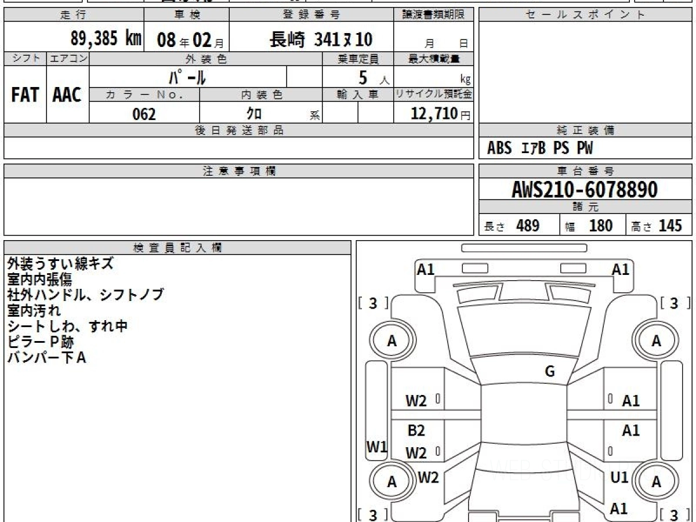This screenshot has height=522, width=696.
Task: Click the 車検 header cell
Action: (187, 15)
